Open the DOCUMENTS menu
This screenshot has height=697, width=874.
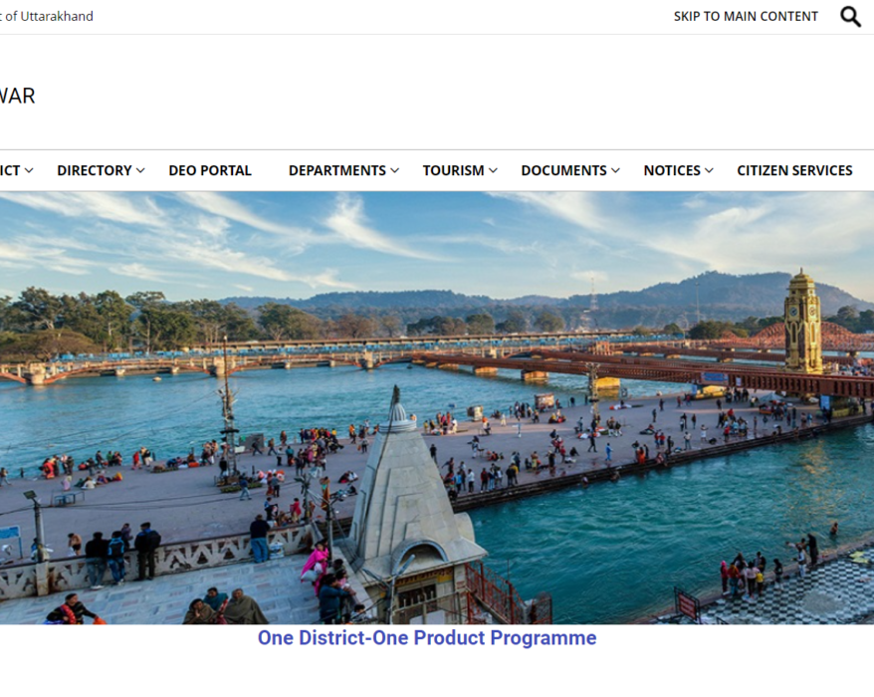[x=563, y=170]
